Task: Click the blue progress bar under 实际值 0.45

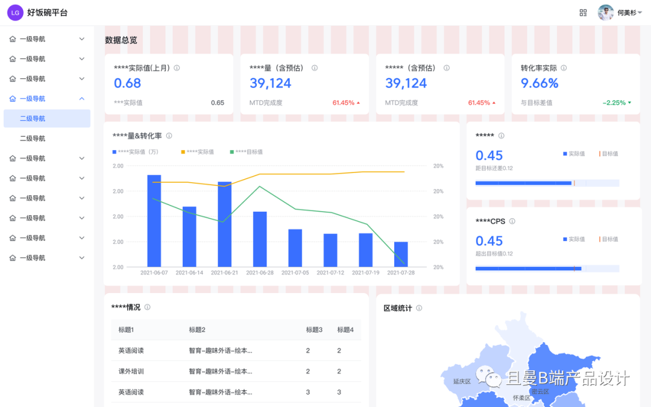Action: (523, 183)
